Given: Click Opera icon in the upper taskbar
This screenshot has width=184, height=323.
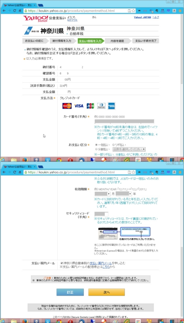Looking at the screenshot, I should (x=70, y=159).
